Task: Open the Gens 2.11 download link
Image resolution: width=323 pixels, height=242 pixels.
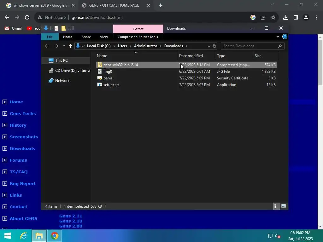Action: (71, 216)
